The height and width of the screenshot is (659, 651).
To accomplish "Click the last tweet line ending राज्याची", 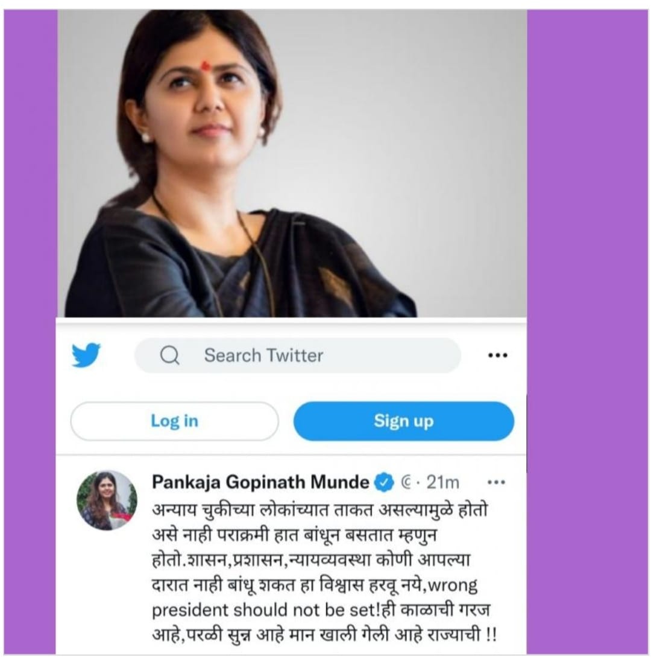I will [x=324, y=635].
